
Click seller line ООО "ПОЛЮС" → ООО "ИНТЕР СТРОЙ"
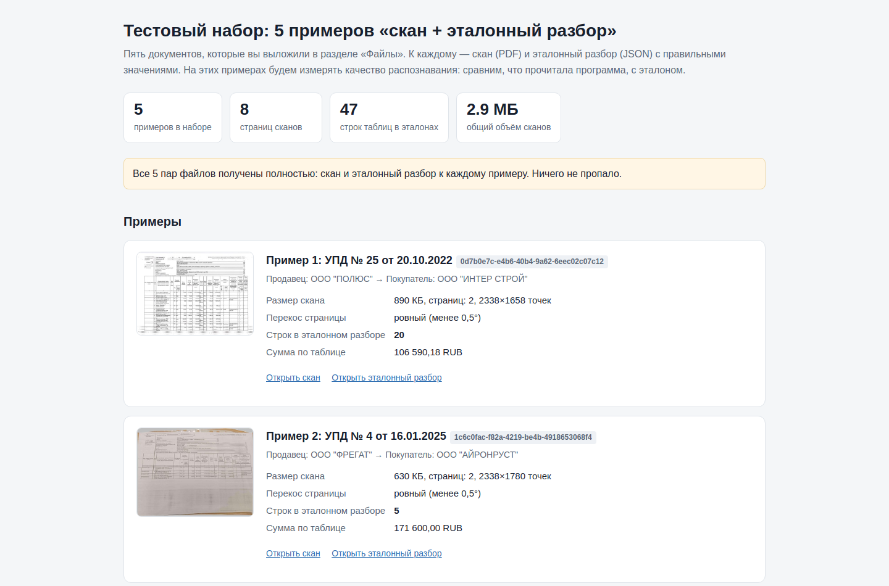(397, 279)
